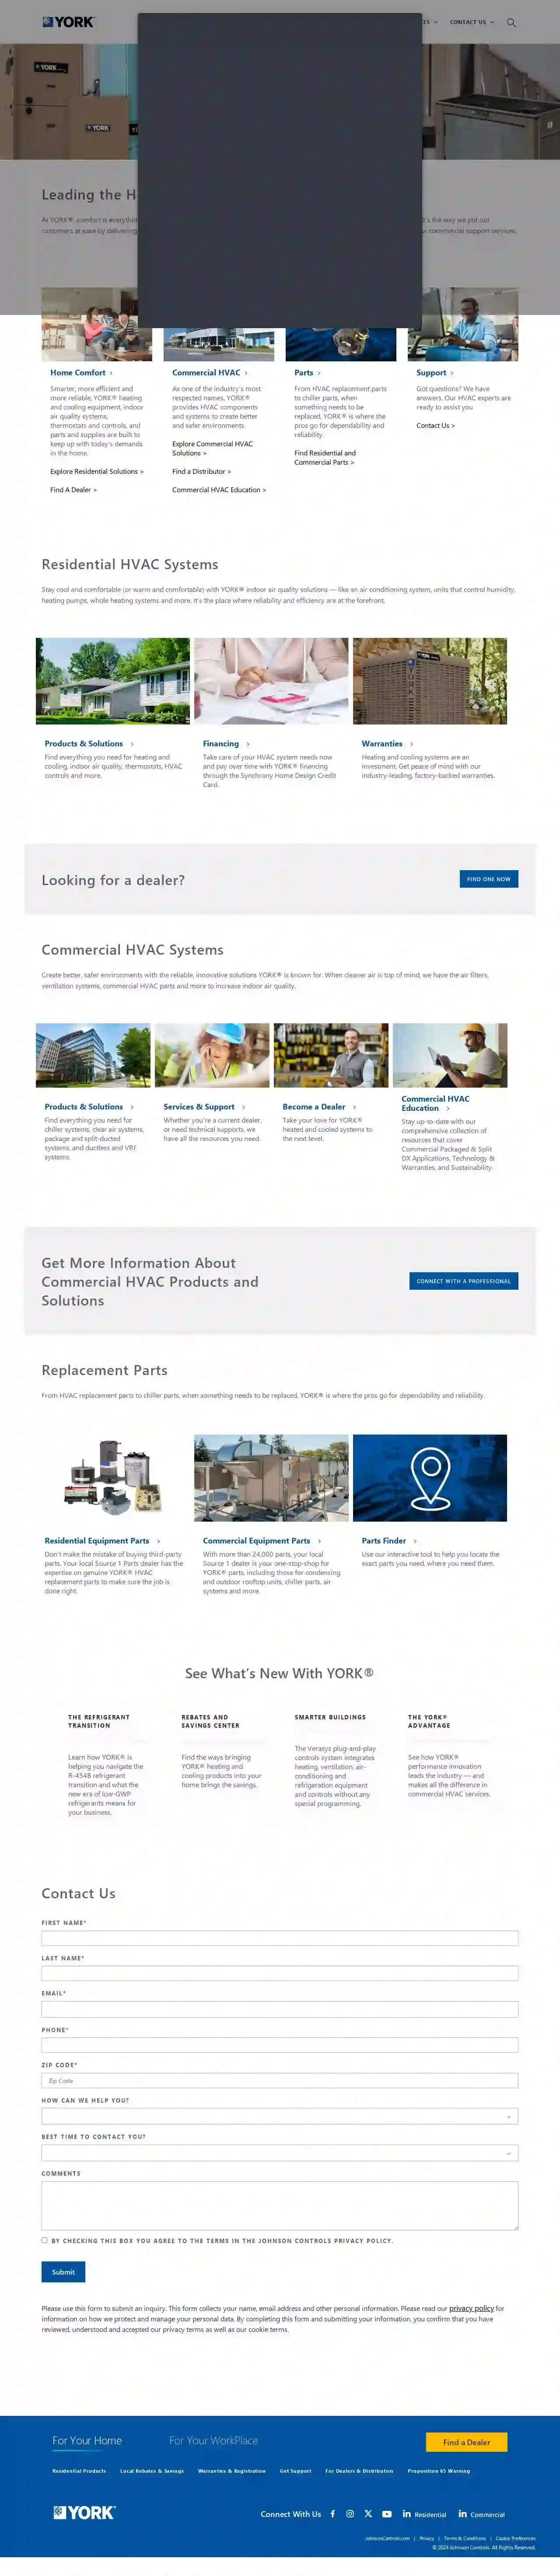Screen dimensions: 560x2576
Task: Click the Last Name input field
Action: [280, 1973]
